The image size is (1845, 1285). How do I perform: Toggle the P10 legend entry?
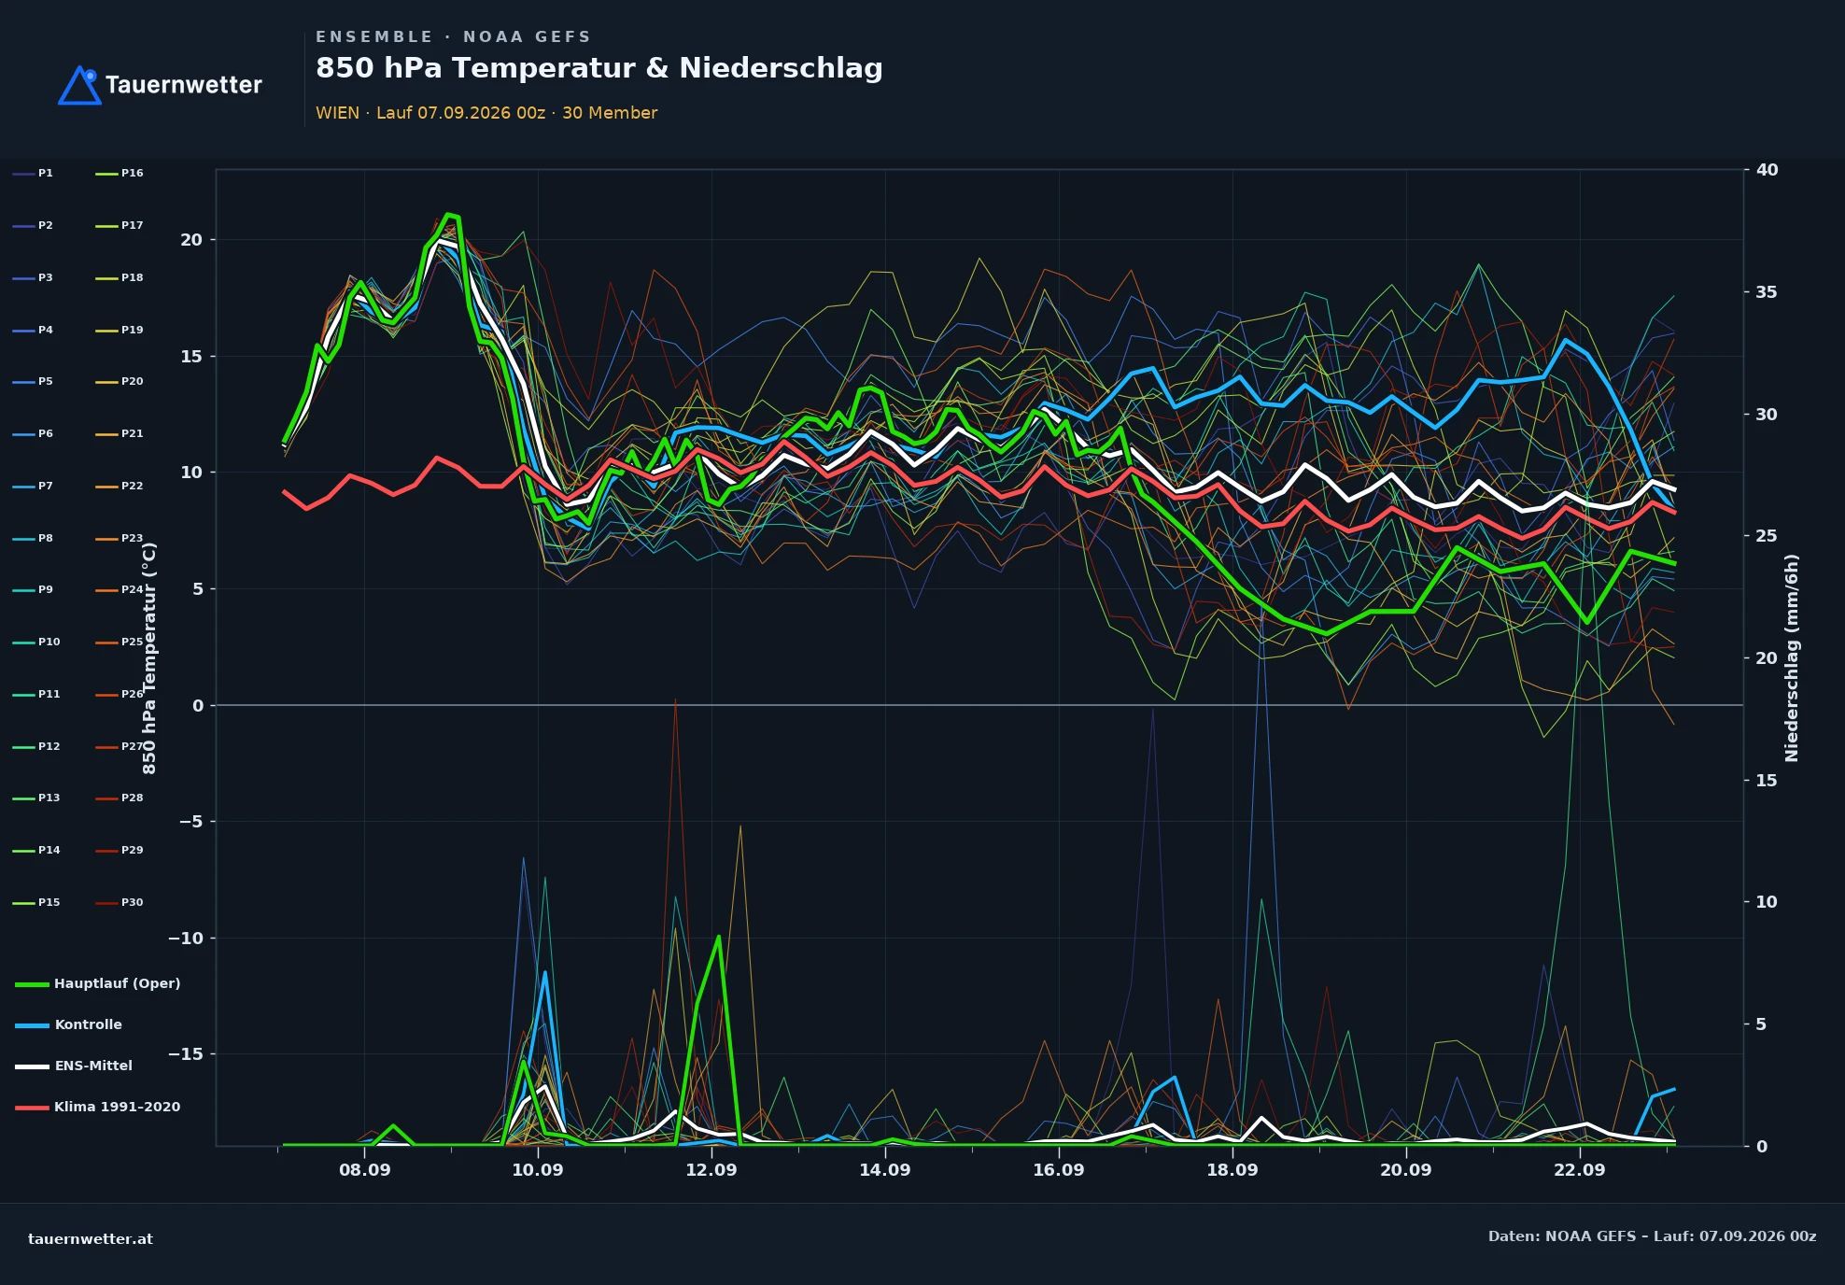click(x=36, y=642)
